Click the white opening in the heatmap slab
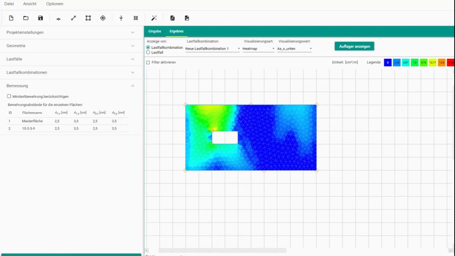Screen dimensions: 455x256 click(x=225, y=138)
